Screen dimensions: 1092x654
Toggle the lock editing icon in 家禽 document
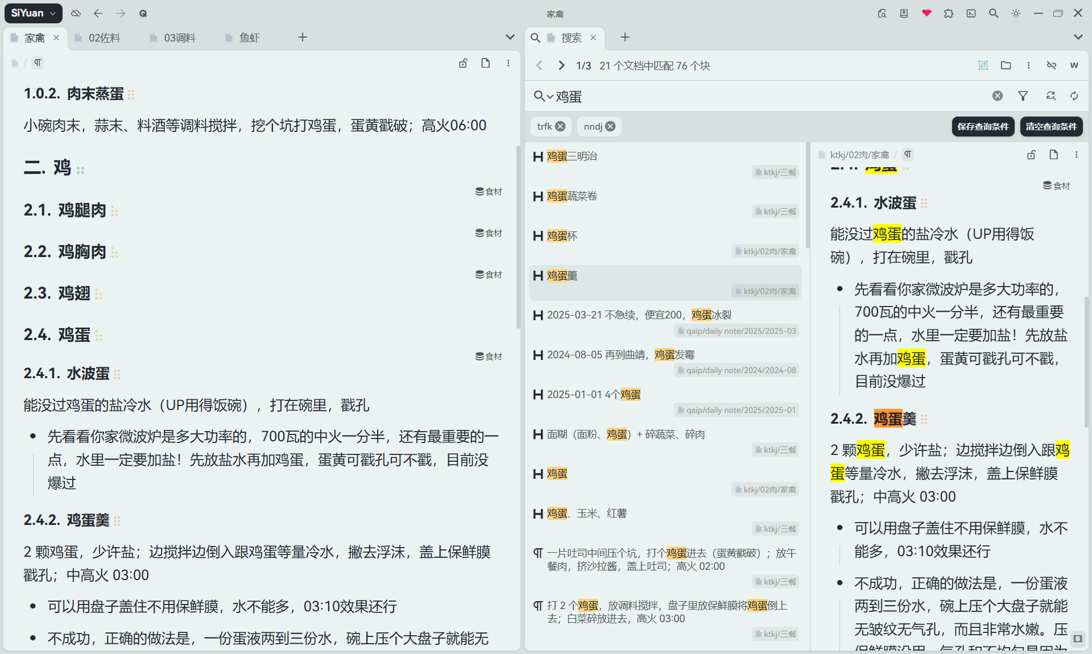click(463, 63)
